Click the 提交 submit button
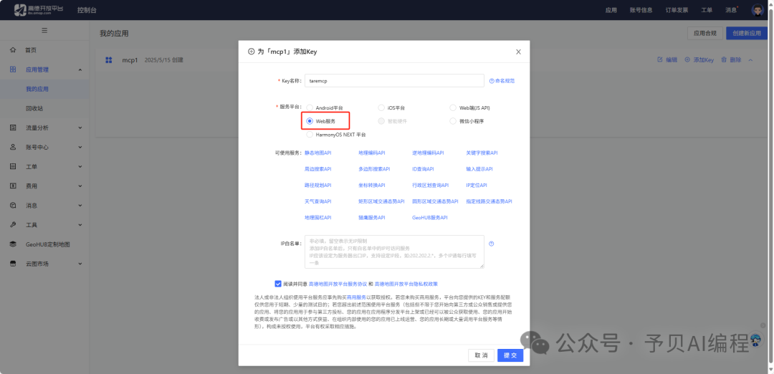 point(510,355)
